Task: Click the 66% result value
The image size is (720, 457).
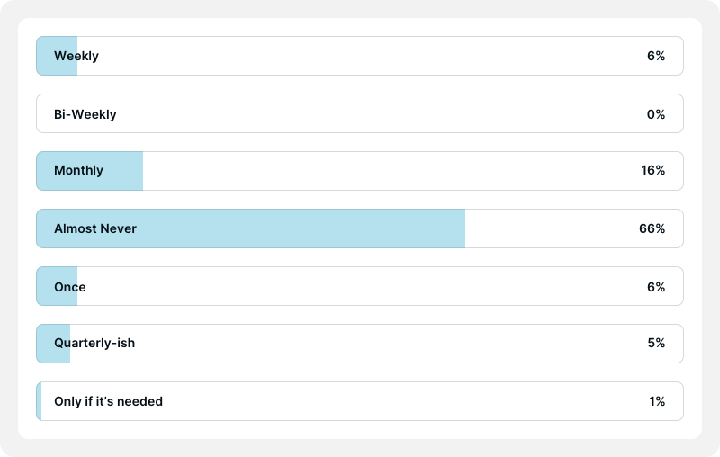Action: click(x=652, y=228)
